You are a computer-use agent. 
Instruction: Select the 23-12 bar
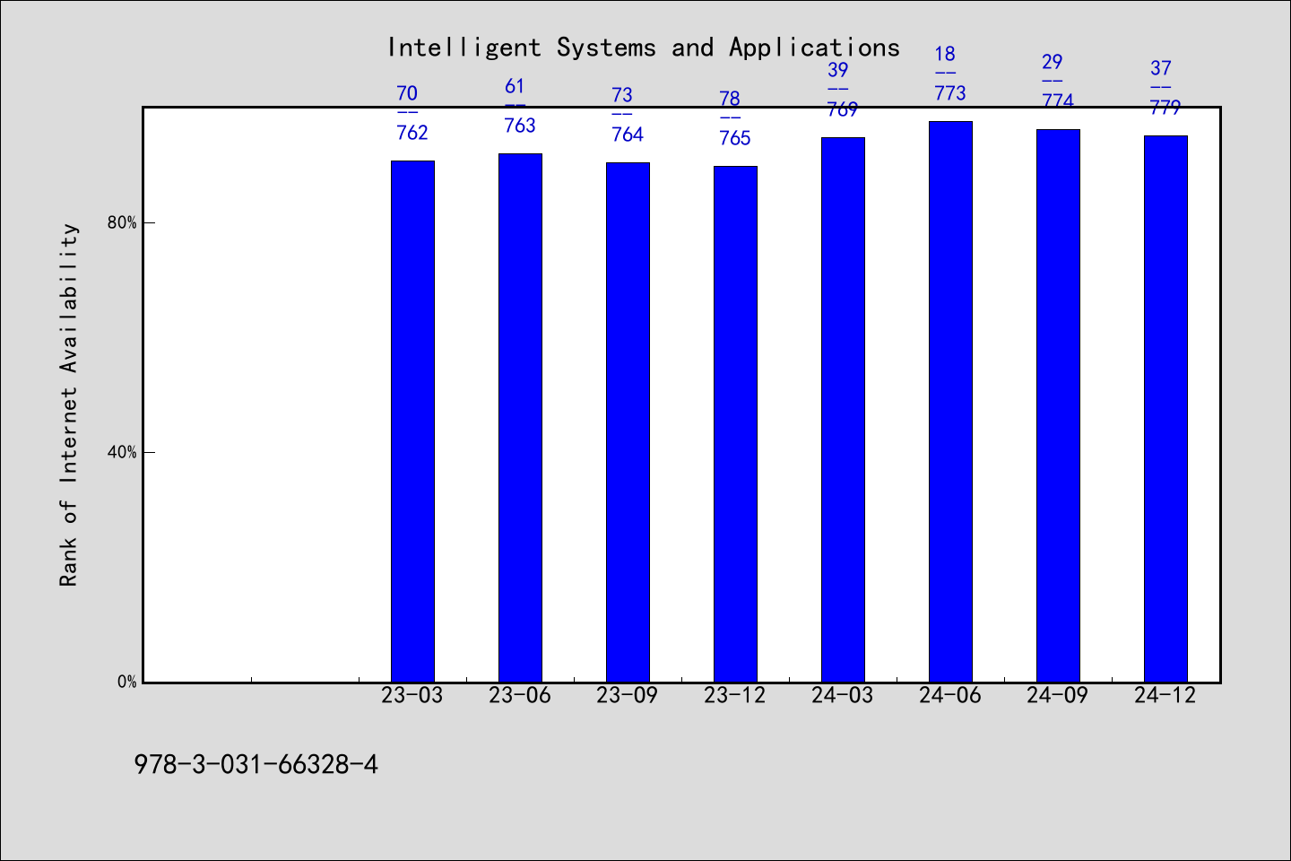pos(735,424)
